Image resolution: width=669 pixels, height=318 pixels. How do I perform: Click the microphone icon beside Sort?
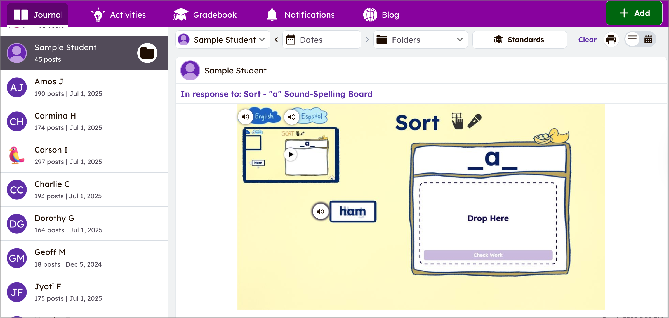(474, 121)
